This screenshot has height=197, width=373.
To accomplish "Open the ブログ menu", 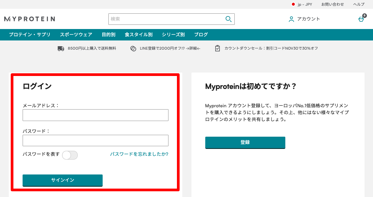I will [x=201, y=35].
